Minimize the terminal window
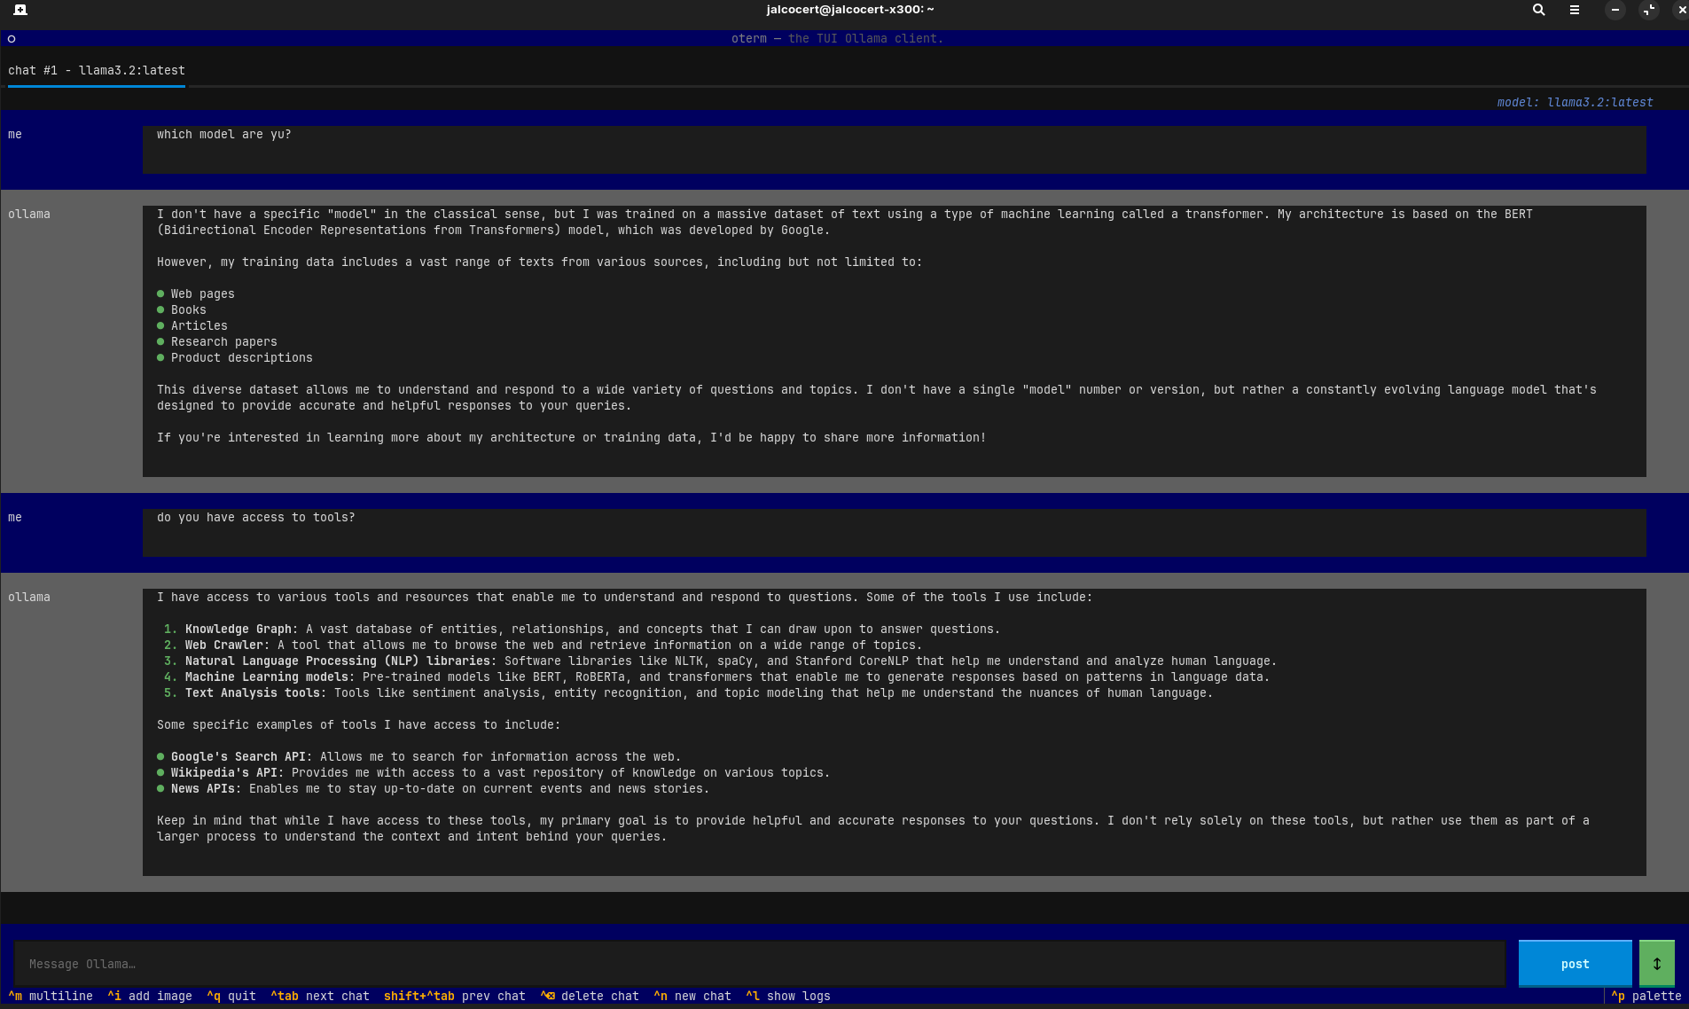Image resolution: width=1689 pixels, height=1009 pixels. tap(1615, 10)
